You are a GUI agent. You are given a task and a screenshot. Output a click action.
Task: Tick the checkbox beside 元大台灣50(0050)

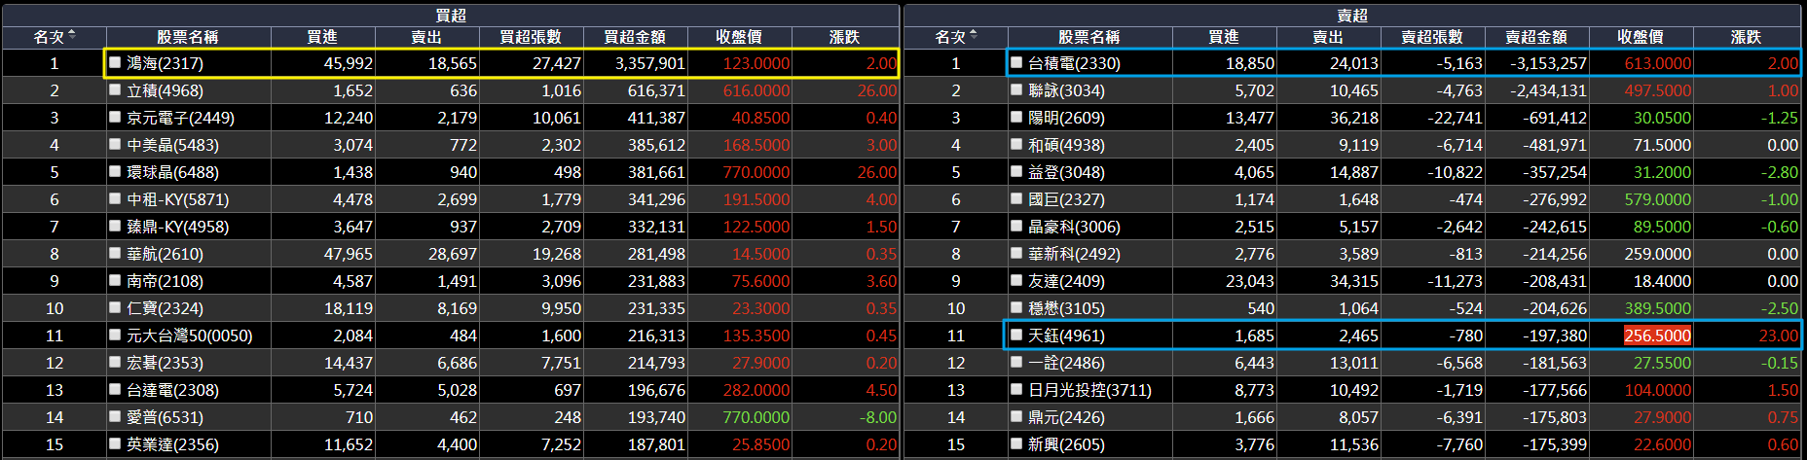[x=116, y=335]
